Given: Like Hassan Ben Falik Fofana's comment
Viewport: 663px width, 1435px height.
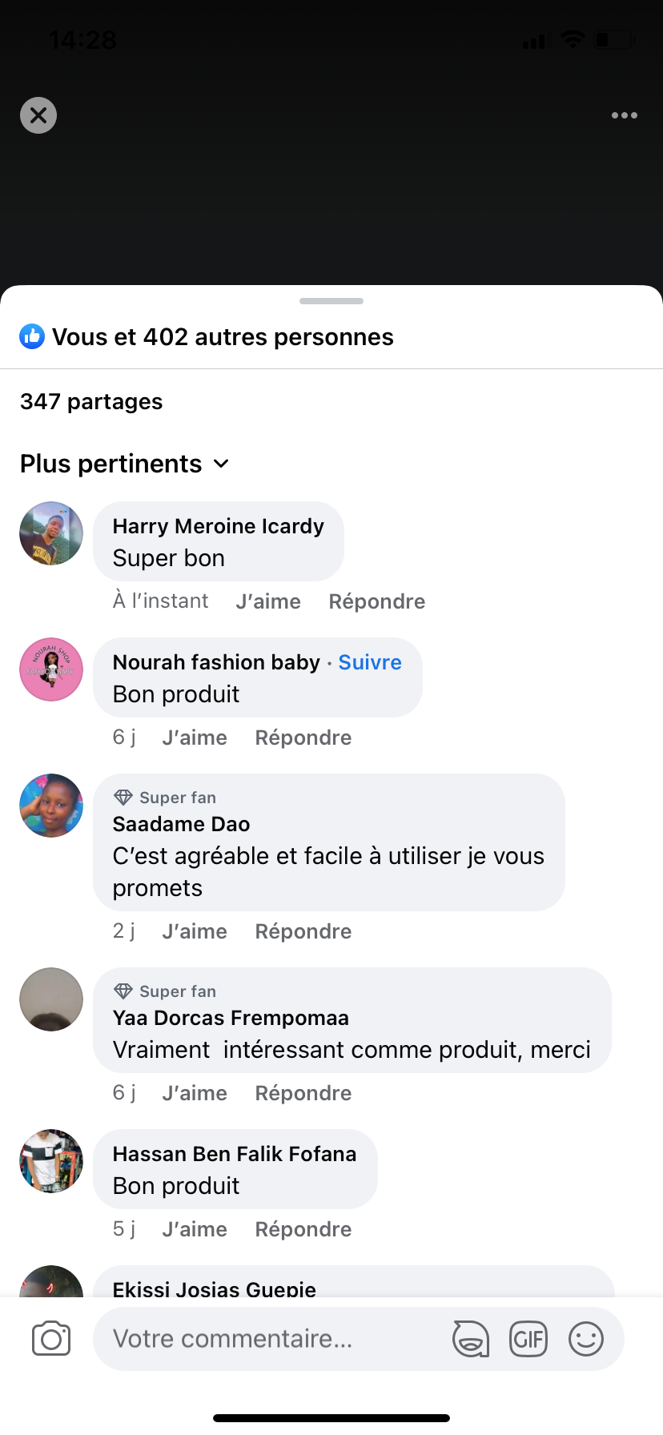Looking at the screenshot, I should click(x=195, y=1229).
